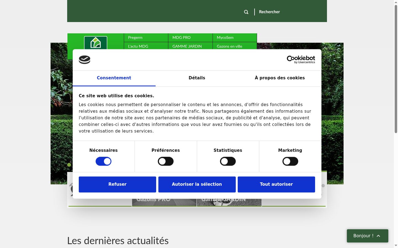This screenshot has width=398, height=248.
Task: Enable the Préférences cookies switch
Action: (166, 161)
